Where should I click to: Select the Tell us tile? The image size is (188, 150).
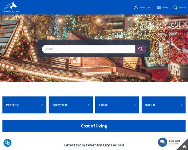pos(117,105)
